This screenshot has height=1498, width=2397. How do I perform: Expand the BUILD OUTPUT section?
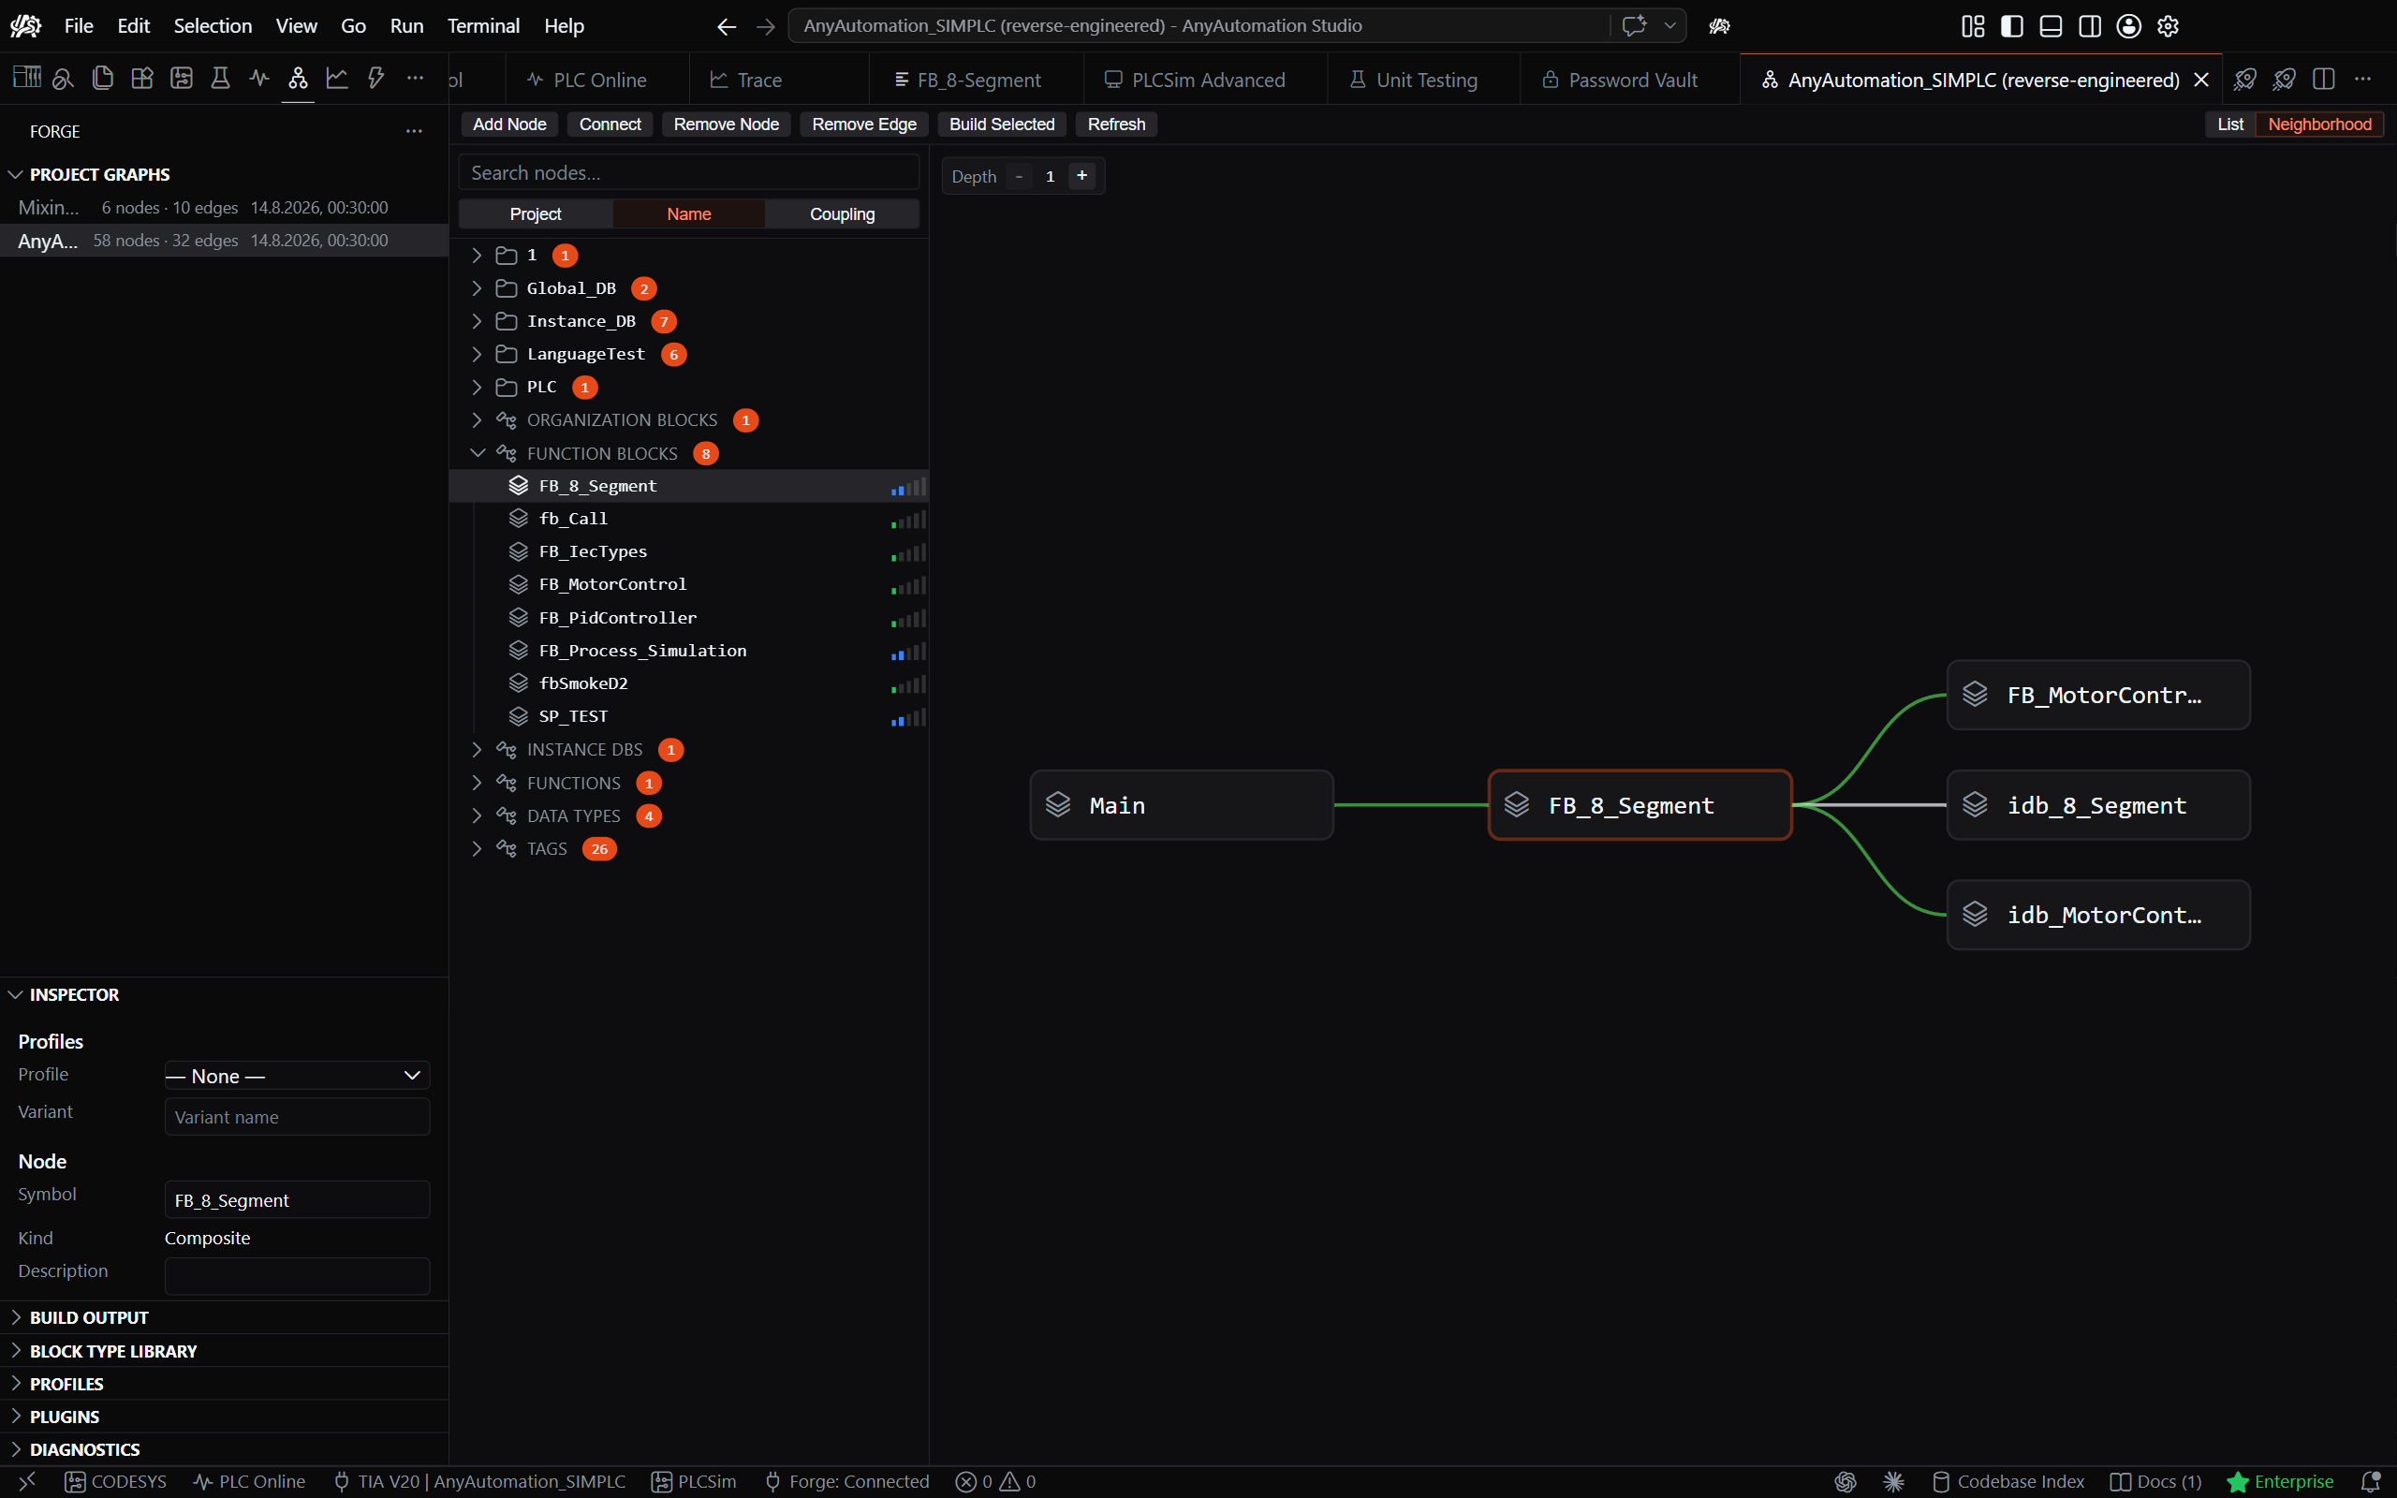click(224, 1317)
